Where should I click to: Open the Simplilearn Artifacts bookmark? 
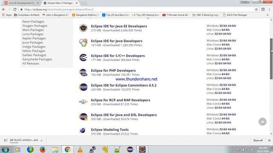[27, 15]
